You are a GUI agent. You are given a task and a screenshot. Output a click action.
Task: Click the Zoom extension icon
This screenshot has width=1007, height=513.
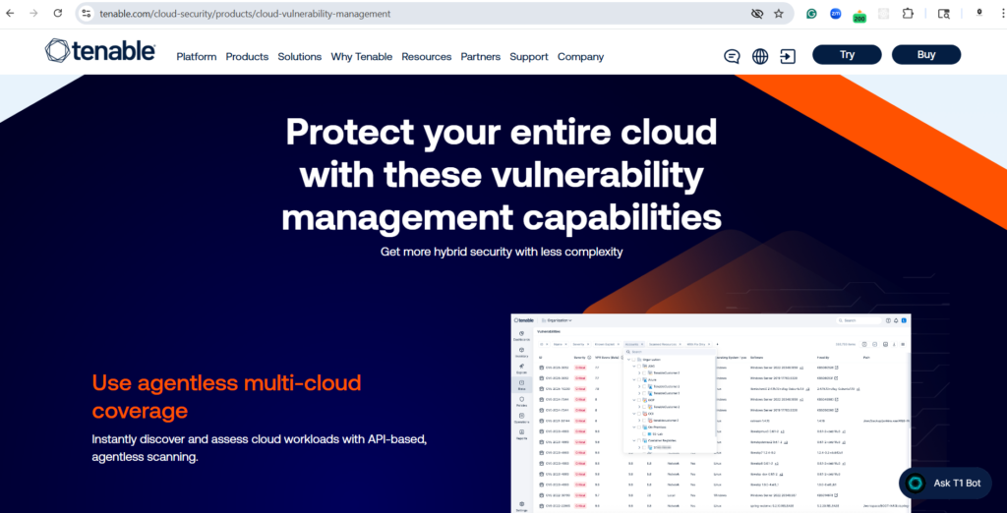[x=836, y=14]
